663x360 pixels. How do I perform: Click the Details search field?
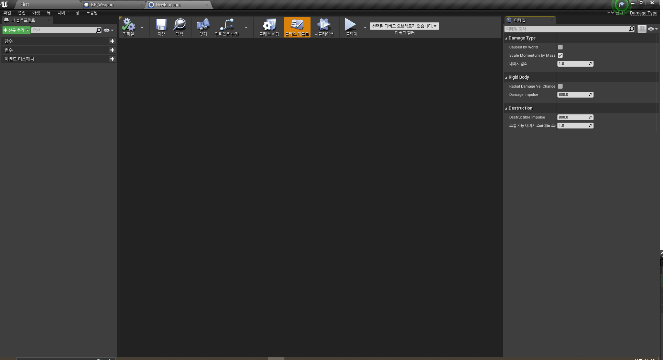(567, 29)
